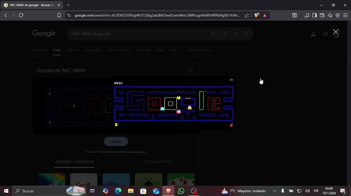This screenshot has width=351, height=196.
Task: Search by image with the camera icon
Action: pos(236,34)
